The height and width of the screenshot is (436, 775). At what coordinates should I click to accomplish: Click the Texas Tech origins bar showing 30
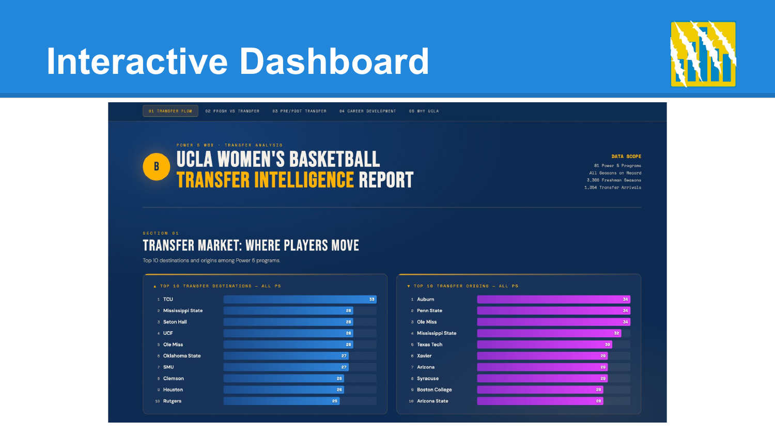coord(545,345)
